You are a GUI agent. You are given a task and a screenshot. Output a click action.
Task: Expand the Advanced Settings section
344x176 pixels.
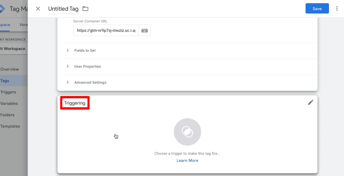click(191, 82)
